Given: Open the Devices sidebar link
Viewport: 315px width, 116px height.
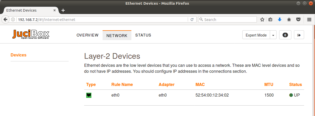Looking at the screenshot, I should click(18, 55).
